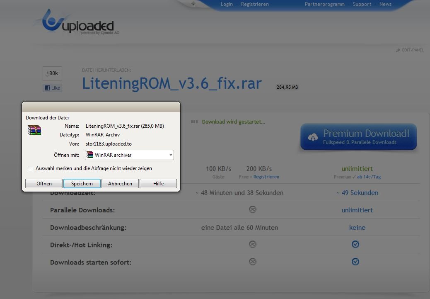This screenshot has height=299, width=430.
Task: Click the EDIT-PANEL wrench link
Action: (x=410, y=50)
